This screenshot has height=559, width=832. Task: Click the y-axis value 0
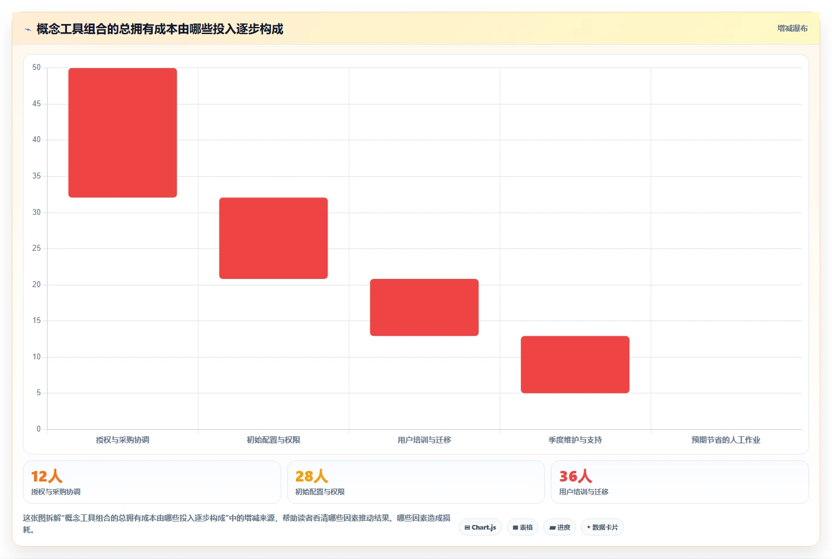tap(39, 429)
